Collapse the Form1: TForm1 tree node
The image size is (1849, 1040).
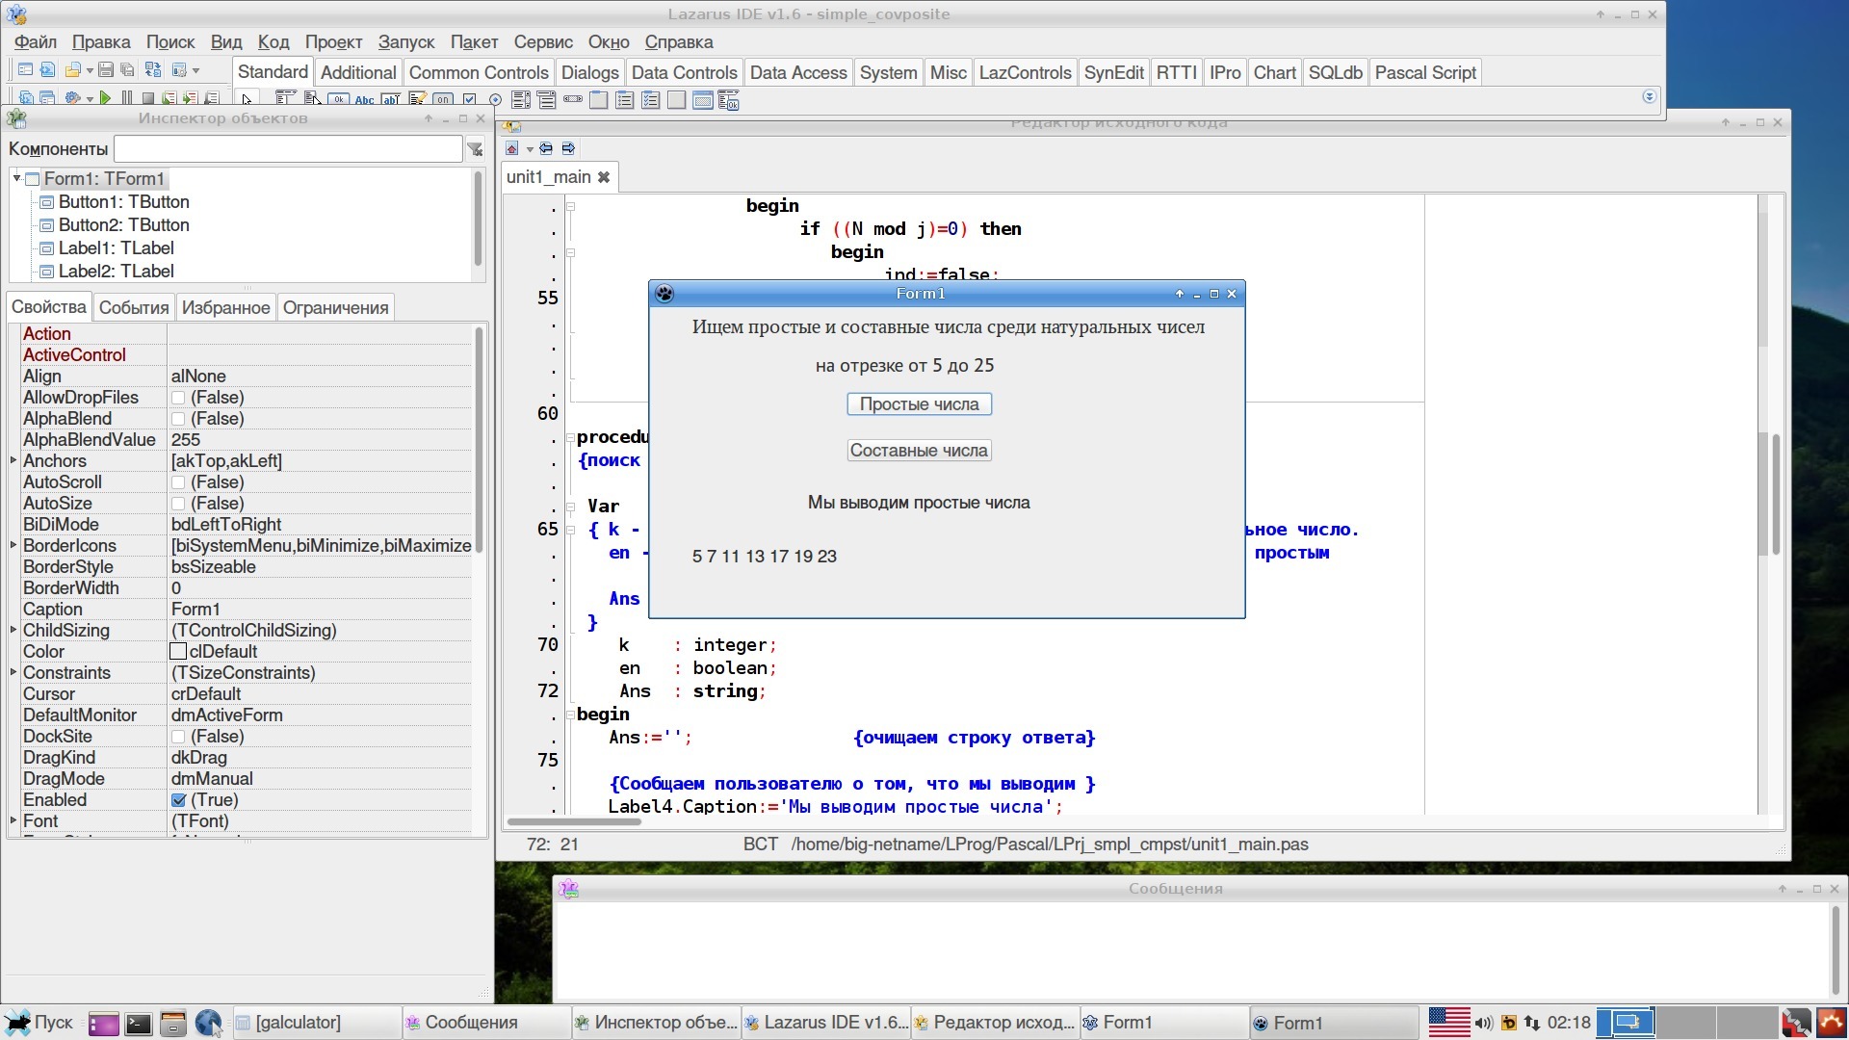[16, 178]
